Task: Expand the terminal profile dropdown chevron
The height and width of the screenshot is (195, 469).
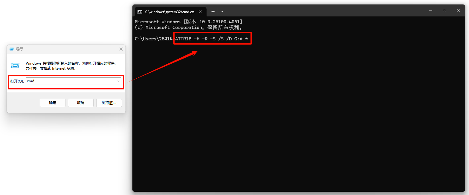Action: pos(222,12)
